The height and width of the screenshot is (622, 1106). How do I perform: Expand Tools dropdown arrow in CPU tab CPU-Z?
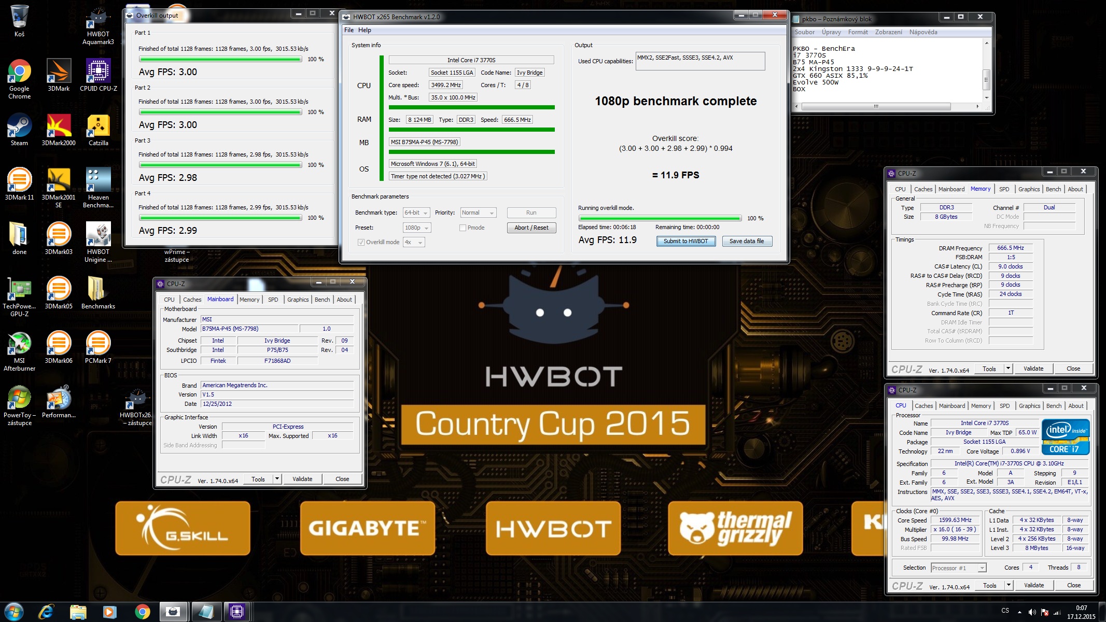(x=1009, y=585)
